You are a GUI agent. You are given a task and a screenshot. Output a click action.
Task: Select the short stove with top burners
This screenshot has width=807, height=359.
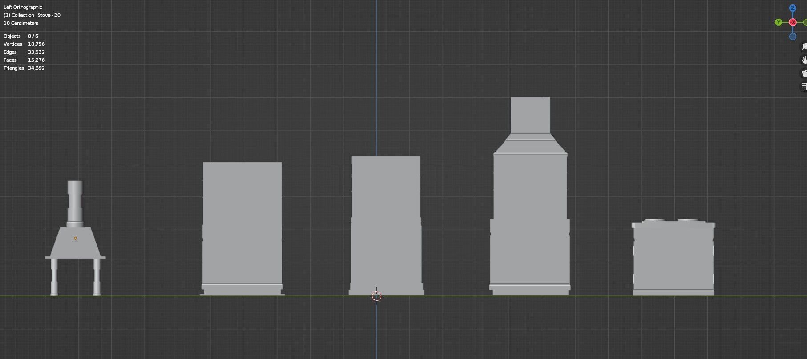point(673,258)
